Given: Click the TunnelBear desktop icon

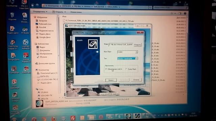Looking at the screenshot, I should pos(14,70).
